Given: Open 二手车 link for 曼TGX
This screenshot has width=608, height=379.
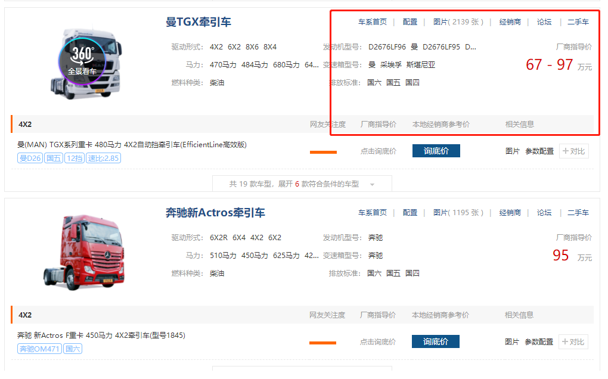Looking at the screenshot, I should 578,22.
